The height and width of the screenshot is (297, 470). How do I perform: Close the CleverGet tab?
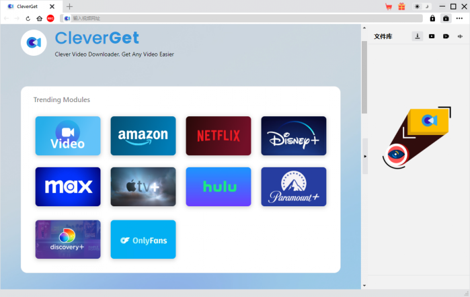click(52, 6)
